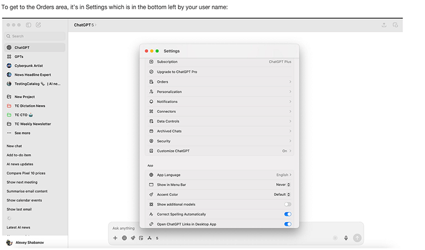Click the Connectors icon in Settings
The width and height of the screenshot is (425, 250).
coord(151,111)
